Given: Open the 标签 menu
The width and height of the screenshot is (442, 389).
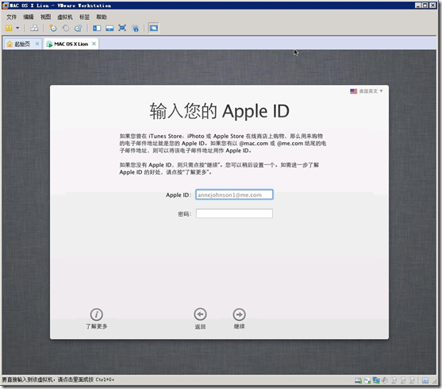Looking at the screenshot, I should 84,17.
